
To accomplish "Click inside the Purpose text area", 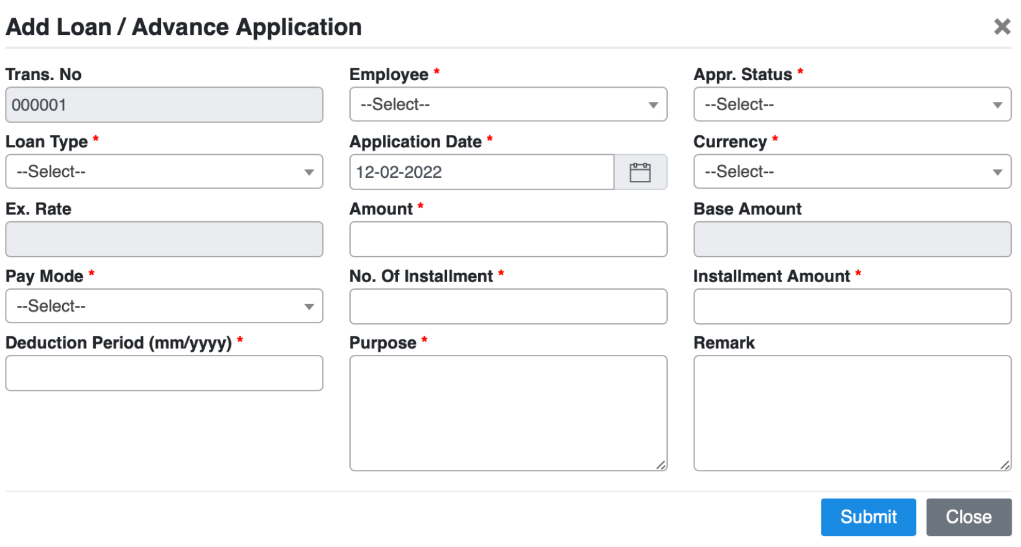I will coord(508,413).
